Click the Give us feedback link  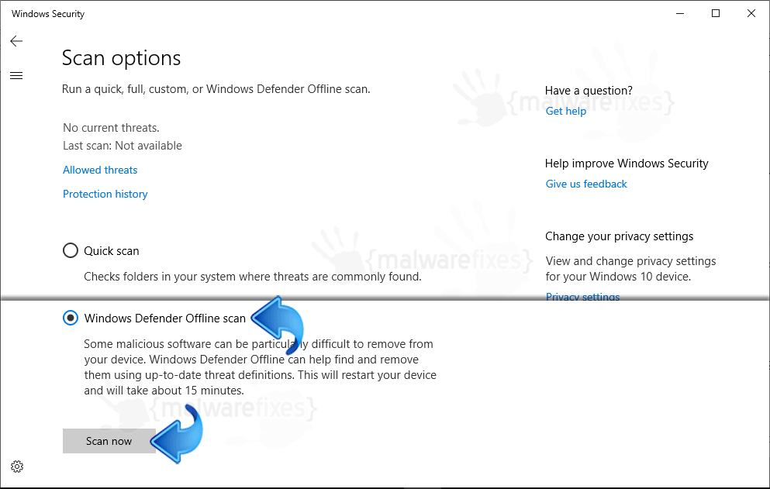click(x=586, y=184)
